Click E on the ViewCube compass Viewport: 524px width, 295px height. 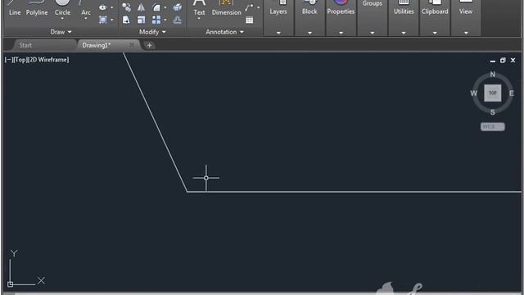[x=512, y=93]
